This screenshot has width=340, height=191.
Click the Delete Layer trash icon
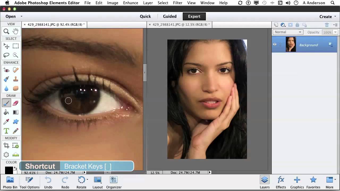[327, 25]
